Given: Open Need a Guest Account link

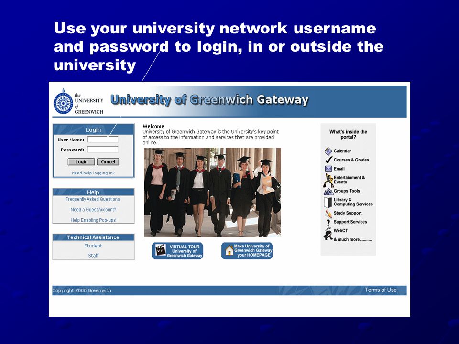Looking at the screenshot, I should (x=93, y=210).
